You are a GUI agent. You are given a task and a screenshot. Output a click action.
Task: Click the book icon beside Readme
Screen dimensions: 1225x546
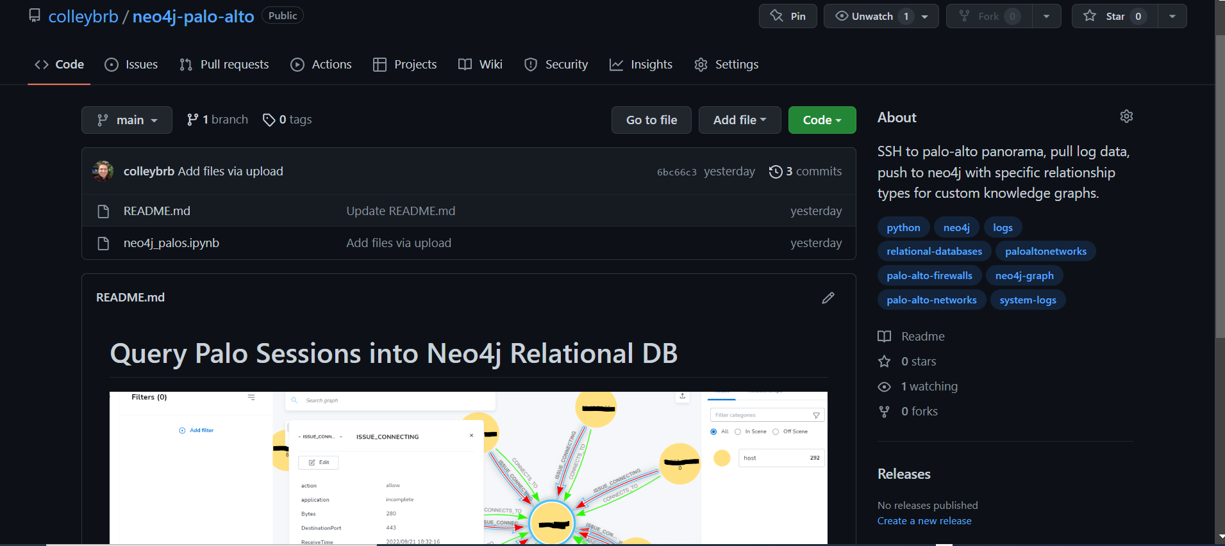[884, 337]
